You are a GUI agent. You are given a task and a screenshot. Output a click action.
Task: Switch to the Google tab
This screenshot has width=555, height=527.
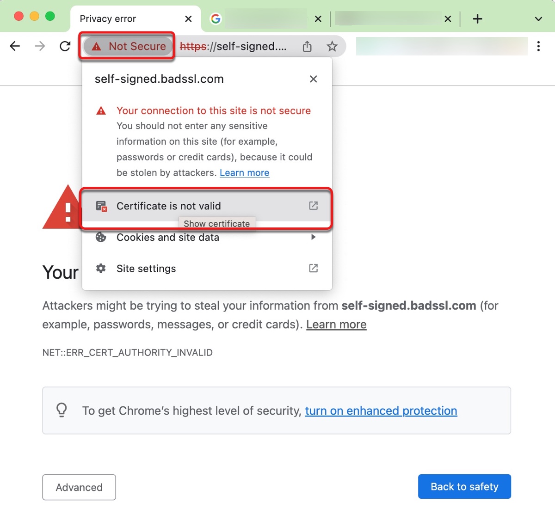(x=259, y=18)
